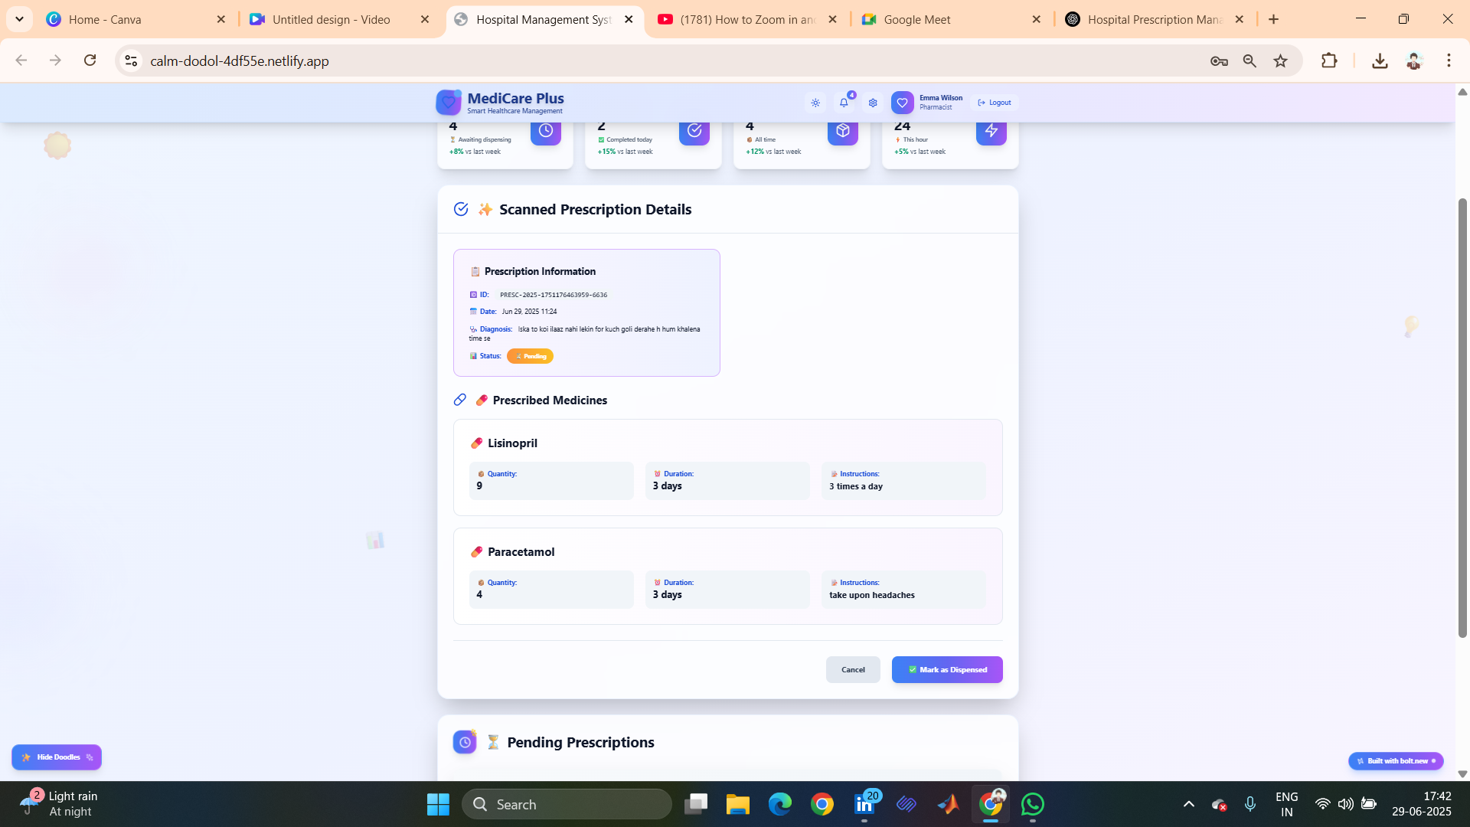Image resolution: width=1470 pixels, height=827 pixels.
Task: Click the box icon on All time card
Action: click(x=843, y=131)
